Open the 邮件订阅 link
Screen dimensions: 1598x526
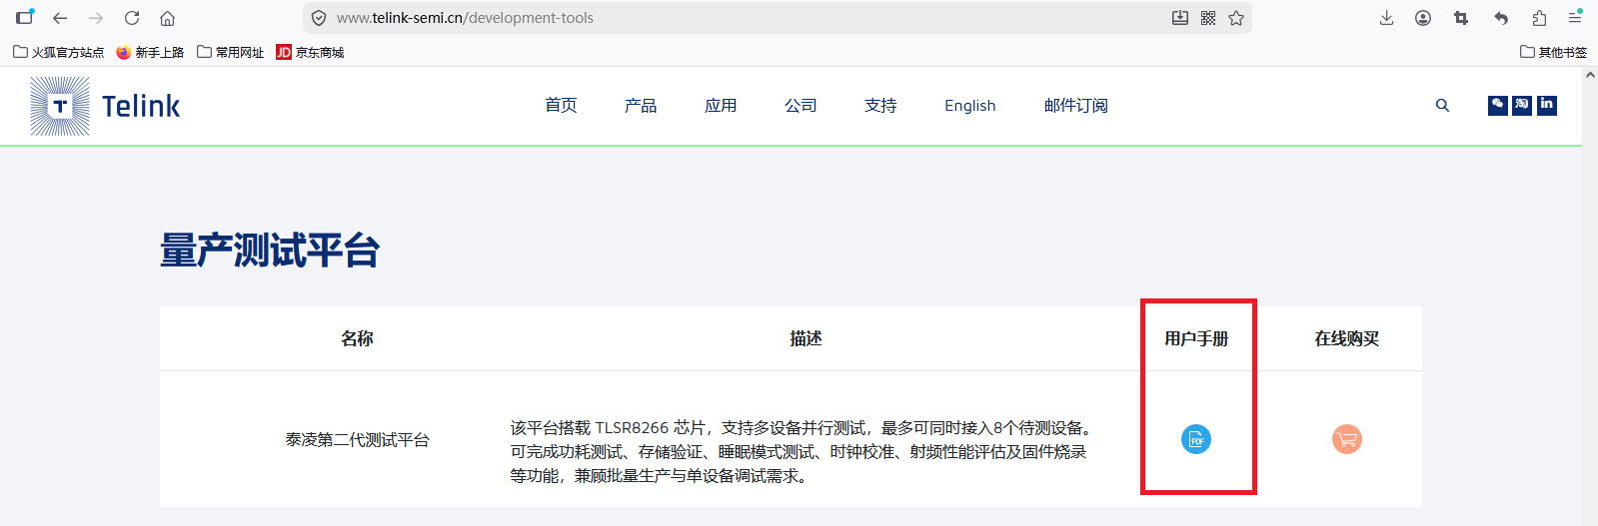coord(1076,106)
